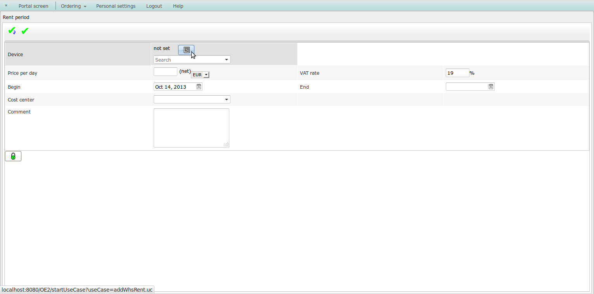Viewport: 594px width, 294px height.
Task: Open the End date calendar picker
Action: [x=491, y=87]
